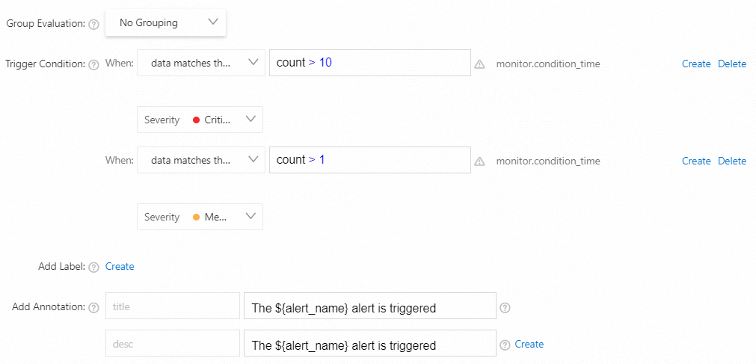The height and width of the screenshot is (364, 756).
Task: Expand first 'data matches th...' condition dropdown
Action: point(200,64)
